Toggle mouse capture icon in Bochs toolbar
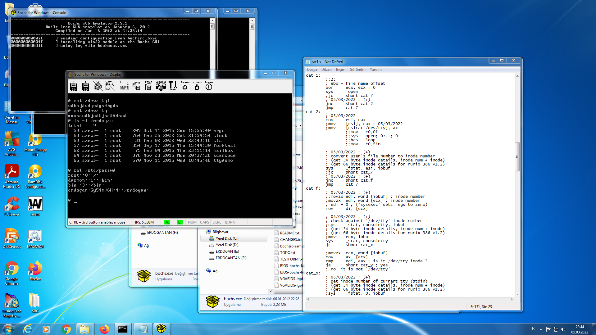The image size is (596, 335). (x=110, y=86)
